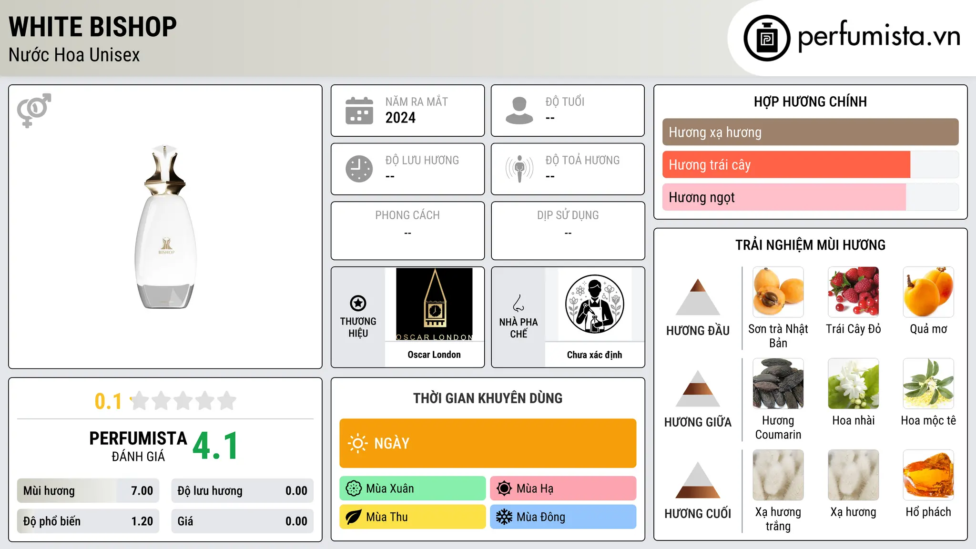Click the Hợp hương chính heading
The height and width of the screenshot is (549, 976).
[810, 102]
